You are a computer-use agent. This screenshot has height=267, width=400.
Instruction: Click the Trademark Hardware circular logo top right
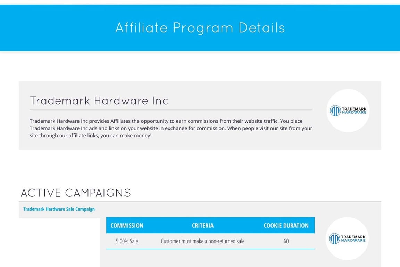[348, 111]
